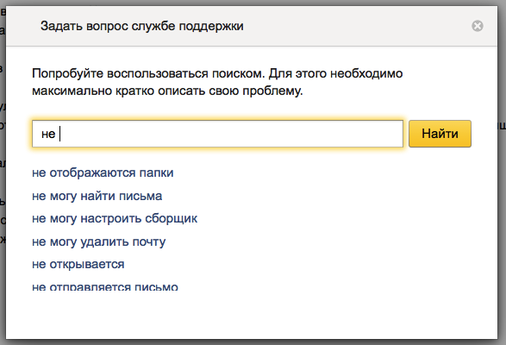This screenshot has height=345, width=506.
Task: Place cursor after typed text 'не'
Action: pos(58,134)
